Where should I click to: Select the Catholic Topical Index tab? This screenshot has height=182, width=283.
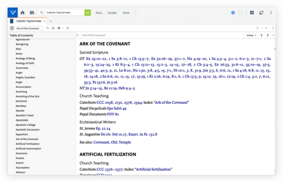[x=29, y=21]
